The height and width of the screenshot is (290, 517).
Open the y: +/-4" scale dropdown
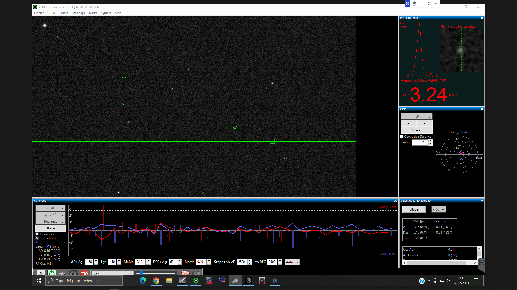click(50, 215)
